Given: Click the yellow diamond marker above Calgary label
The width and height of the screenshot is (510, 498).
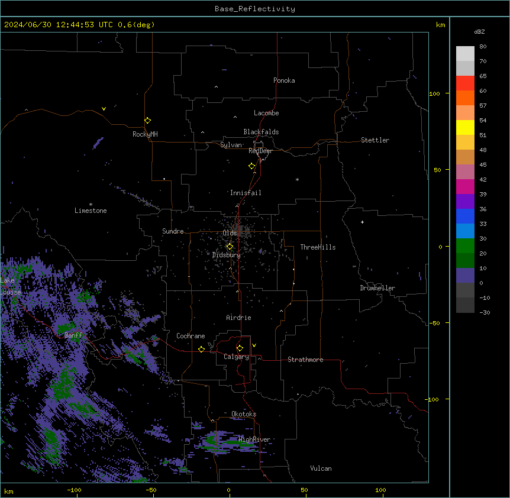Looking at the screenshot, I should tap(240, 348).
